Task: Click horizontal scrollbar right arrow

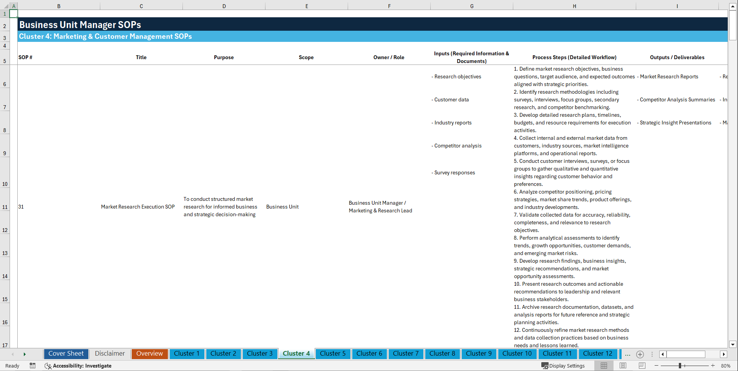Action: pyautogui.click(x=724, y=354)
